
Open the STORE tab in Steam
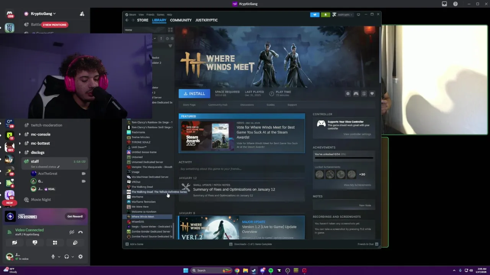click(143, 20)
